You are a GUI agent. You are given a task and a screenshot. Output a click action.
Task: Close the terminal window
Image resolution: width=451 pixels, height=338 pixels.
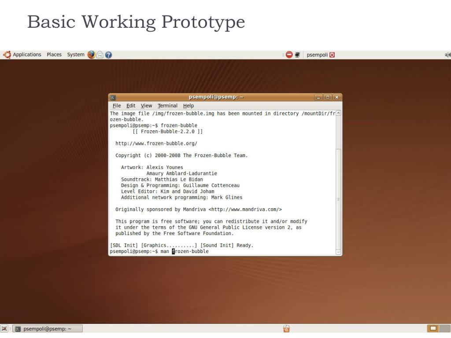tap(336, 97)
